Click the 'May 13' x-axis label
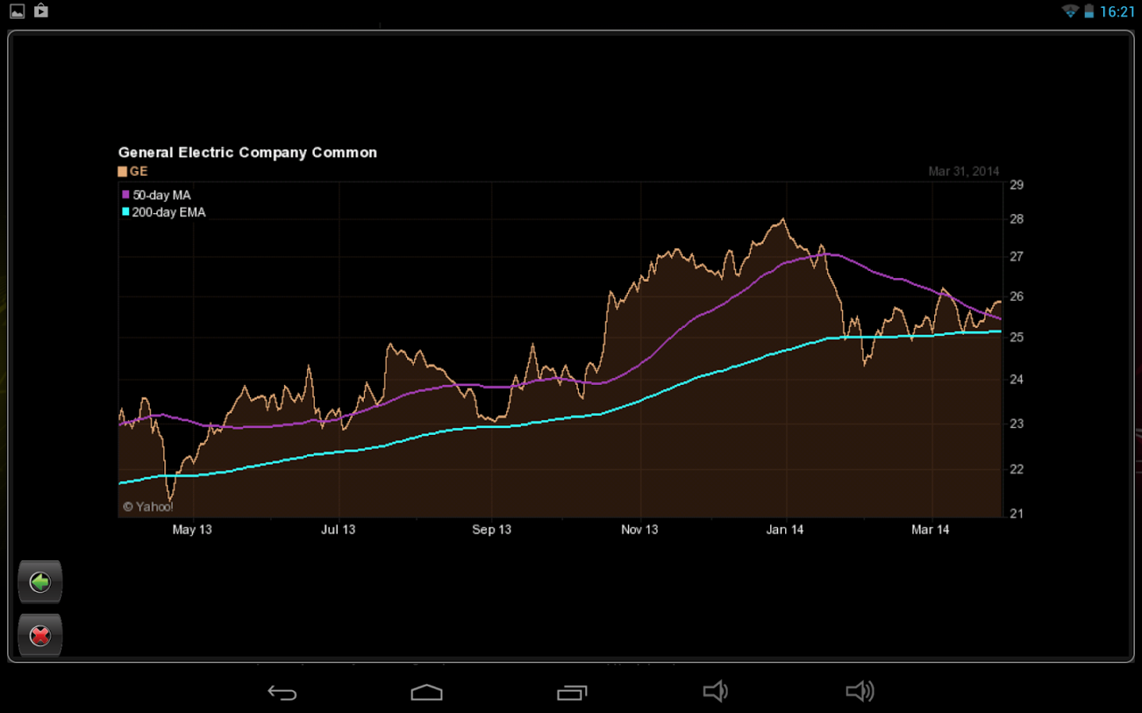The image size is (1142, 713). (x=192, y=529)
